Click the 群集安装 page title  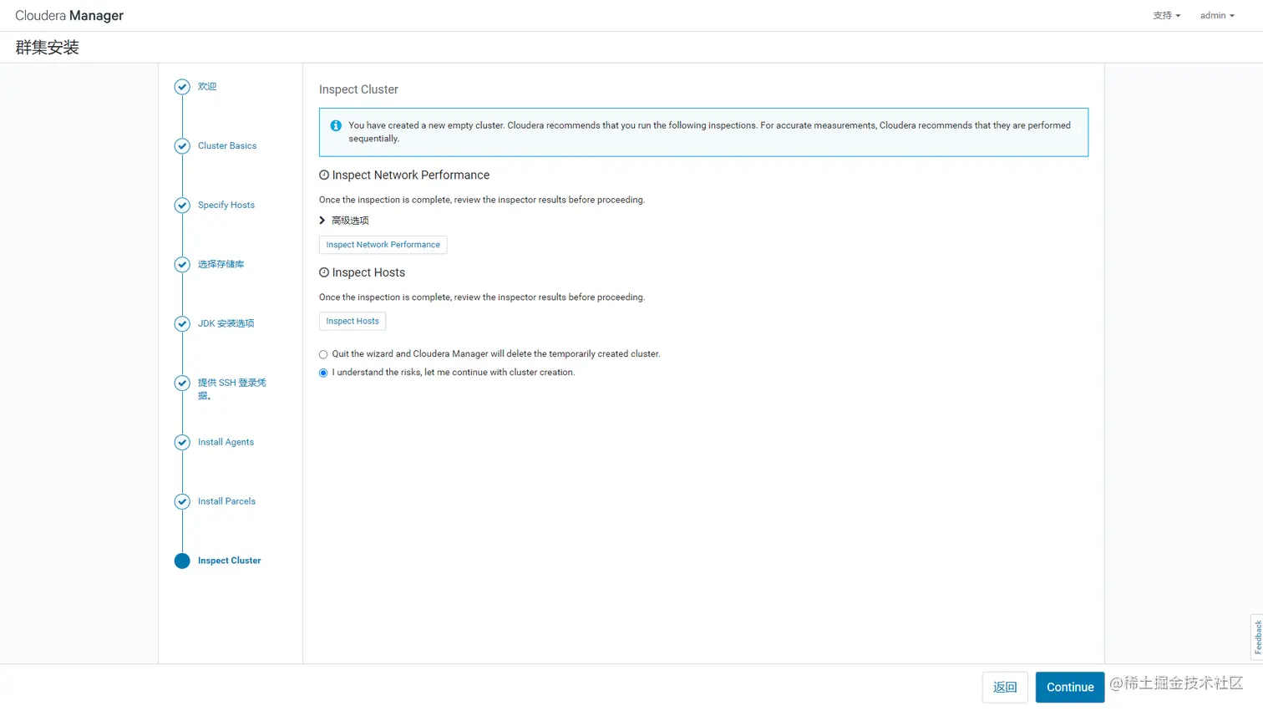click(48, 48)
